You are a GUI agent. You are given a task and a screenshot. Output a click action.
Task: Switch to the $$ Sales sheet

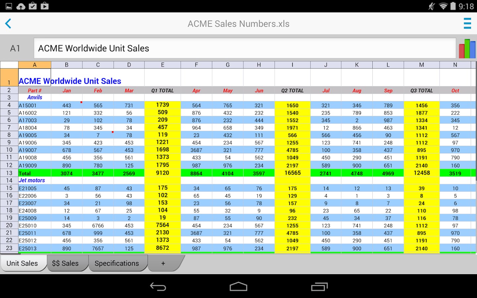coord(65,263)
